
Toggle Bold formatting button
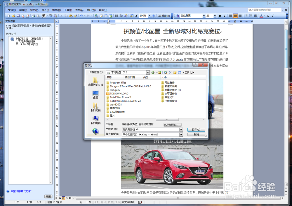coord(220,16)
